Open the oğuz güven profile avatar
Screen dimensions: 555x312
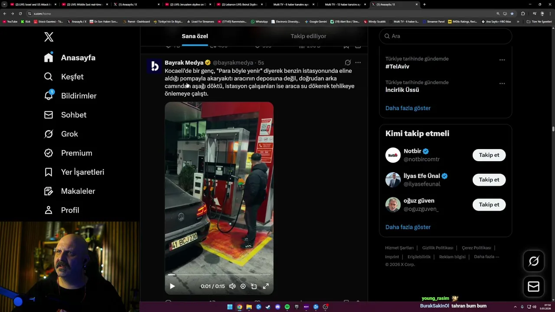[393, 205]
